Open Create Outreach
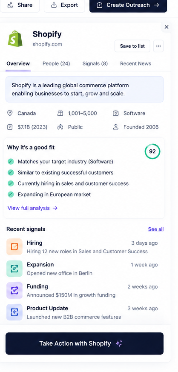178x372 pixels. click(128, 5)
